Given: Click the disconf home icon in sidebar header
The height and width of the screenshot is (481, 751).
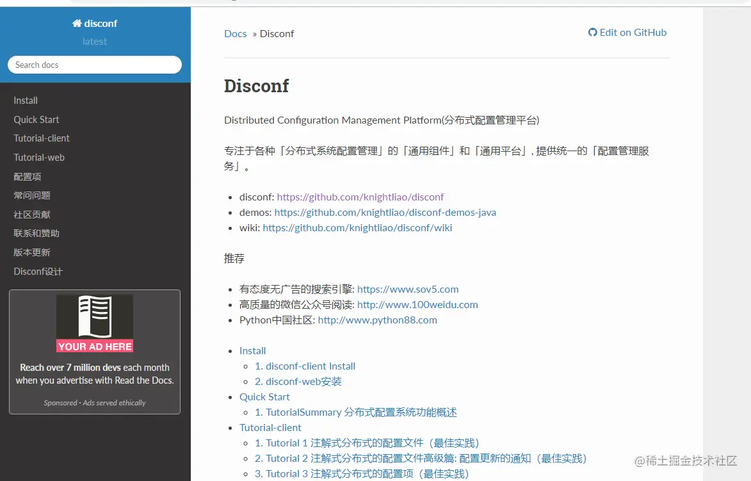Looking at the screenshot, I should (x=77, y=23).
